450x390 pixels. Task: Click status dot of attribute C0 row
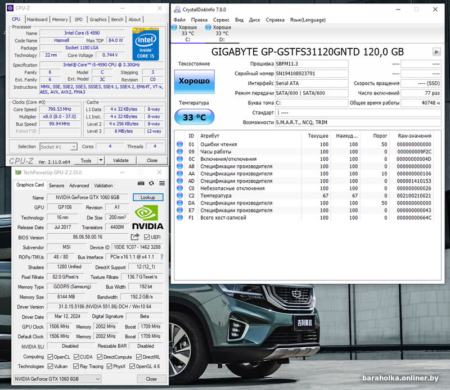pos(179,188)
